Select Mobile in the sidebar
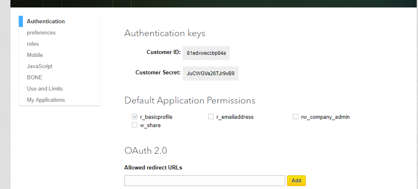The width and height of the screenshot is (418, 189). point(35,55)
